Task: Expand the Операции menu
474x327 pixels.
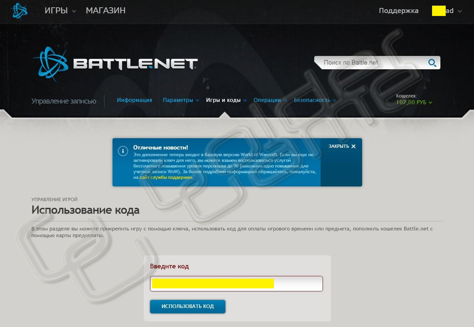Action: (270, 100)
